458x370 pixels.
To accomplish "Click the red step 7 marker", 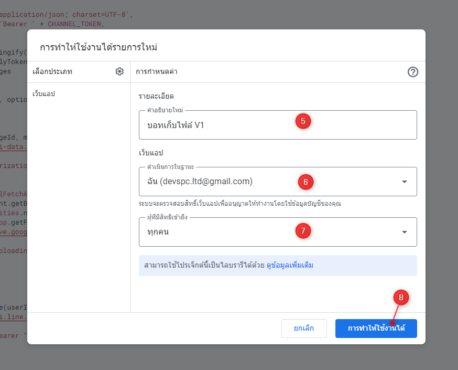I will point(303,230).
